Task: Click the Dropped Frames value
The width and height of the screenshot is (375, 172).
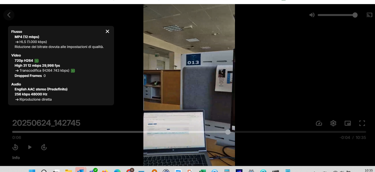Action: (45, 76)
